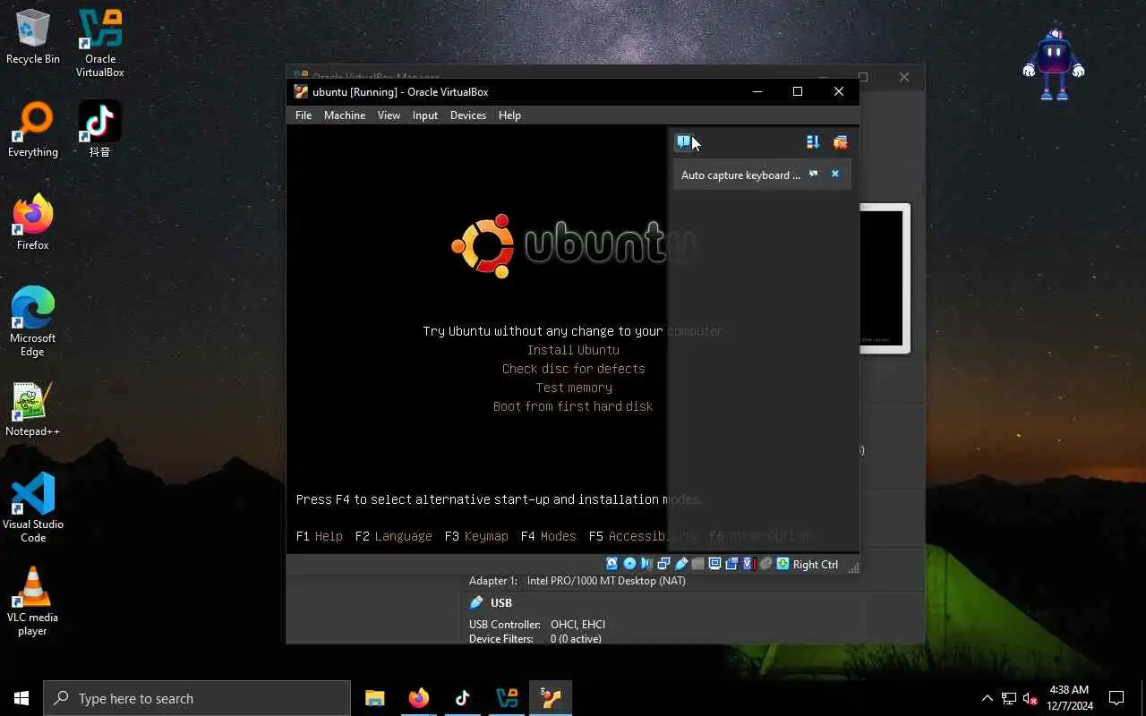Open the View menu
1146x716 pixels.
(x=389, y=115)
